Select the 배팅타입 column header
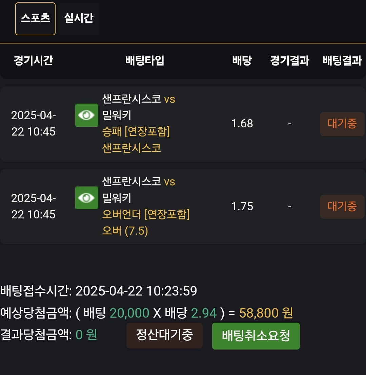The width and height of the screenshot is (366, 375). click(x=145, y=61)
